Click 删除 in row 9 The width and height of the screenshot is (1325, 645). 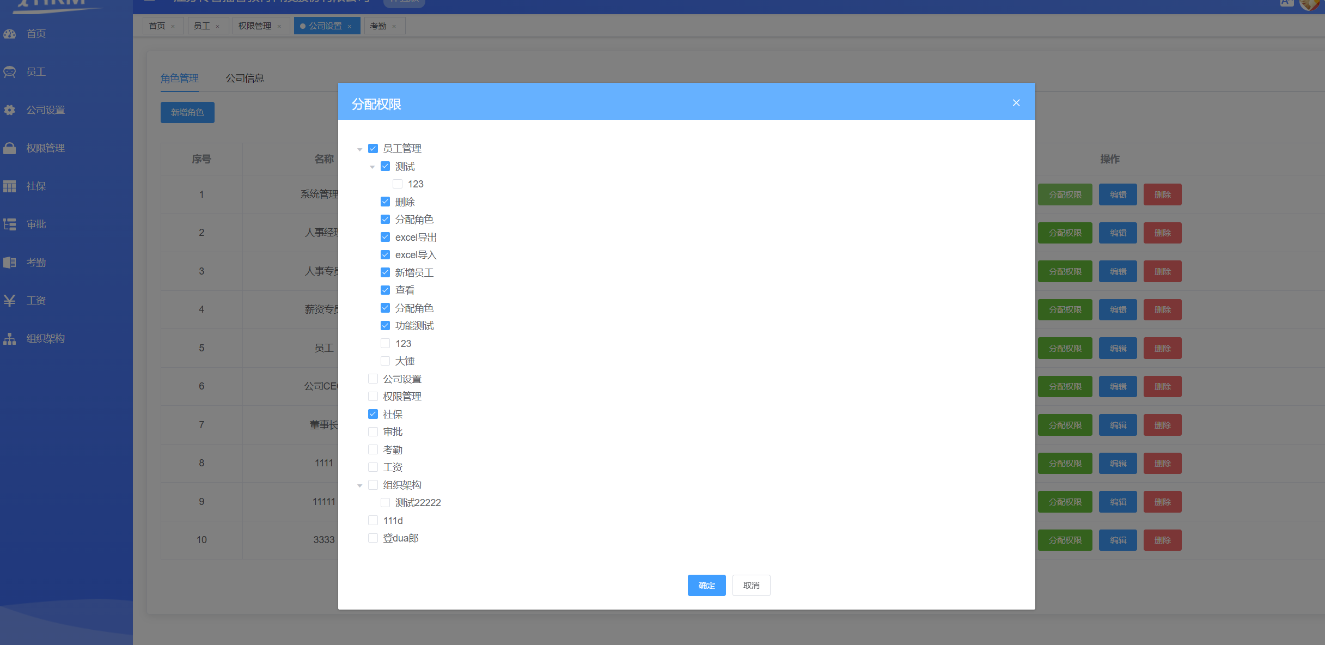coord(1163,502)
